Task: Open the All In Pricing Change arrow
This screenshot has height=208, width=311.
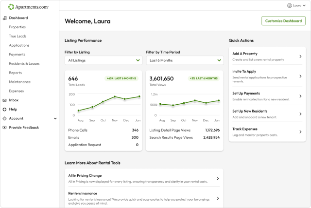Action: 218,178
